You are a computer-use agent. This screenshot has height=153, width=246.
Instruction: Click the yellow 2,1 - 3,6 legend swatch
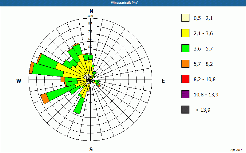coord(185,33)
